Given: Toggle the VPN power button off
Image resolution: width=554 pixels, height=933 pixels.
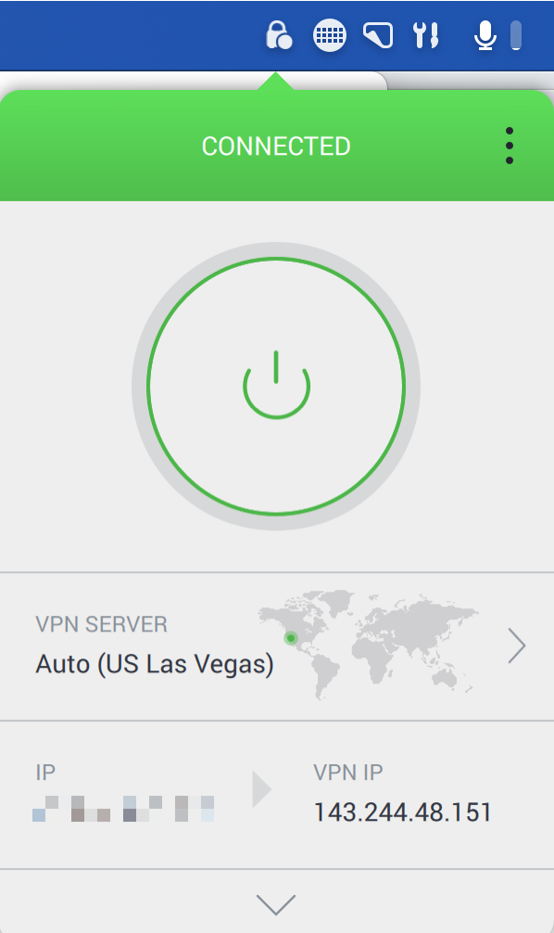Looking at the screenshot, I should pos(276,386).
